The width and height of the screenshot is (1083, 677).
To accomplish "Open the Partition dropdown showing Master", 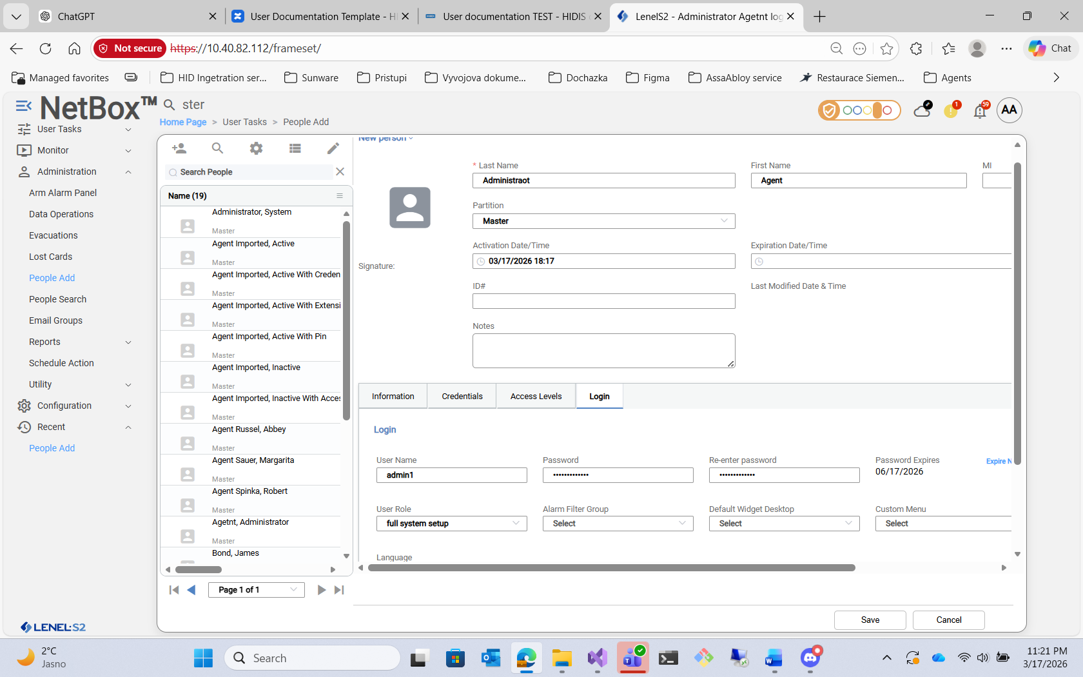I will click(603, 221).
